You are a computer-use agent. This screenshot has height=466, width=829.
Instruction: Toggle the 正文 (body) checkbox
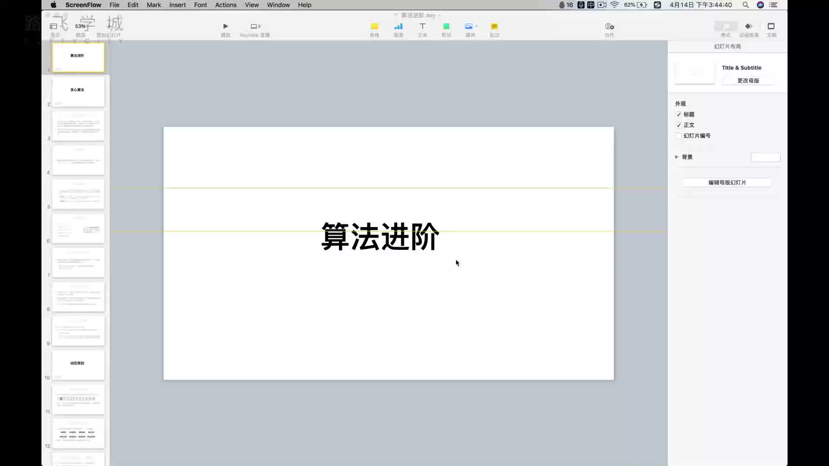point(679,125)
